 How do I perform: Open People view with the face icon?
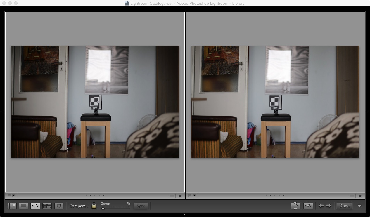(59, 206)
